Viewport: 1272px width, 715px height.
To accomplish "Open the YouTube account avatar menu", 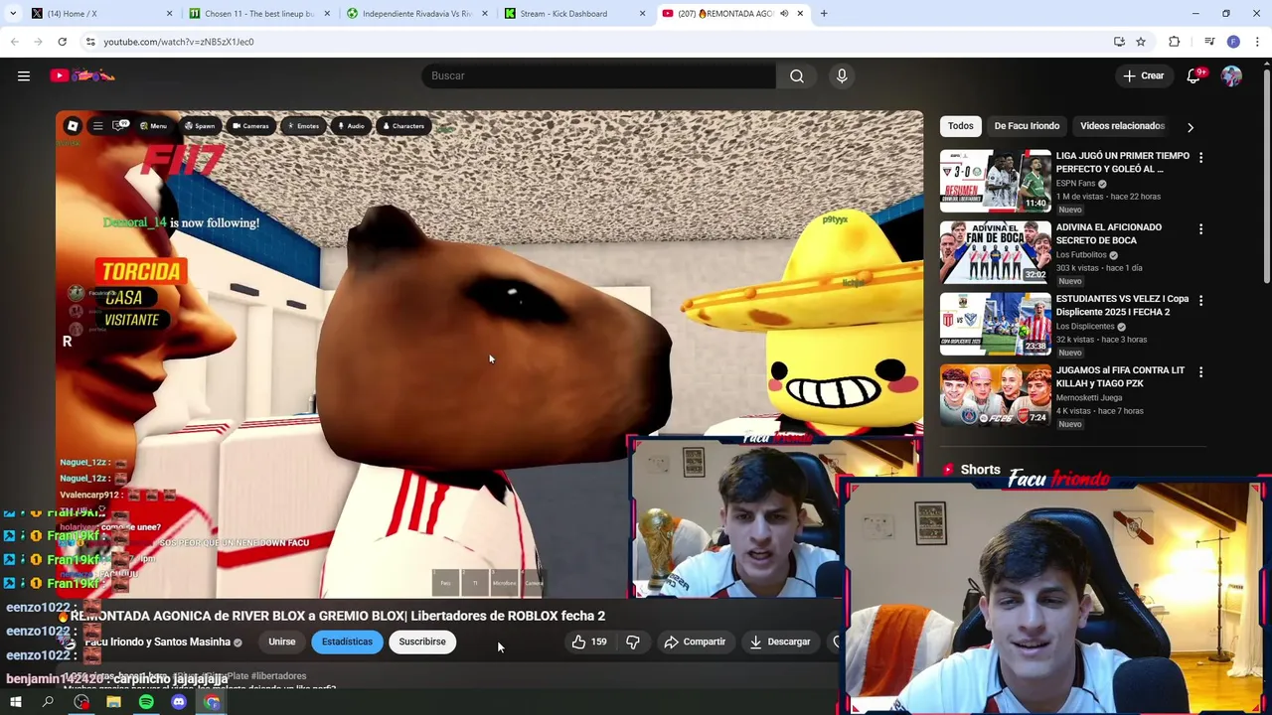I will tap(1231, 75).
